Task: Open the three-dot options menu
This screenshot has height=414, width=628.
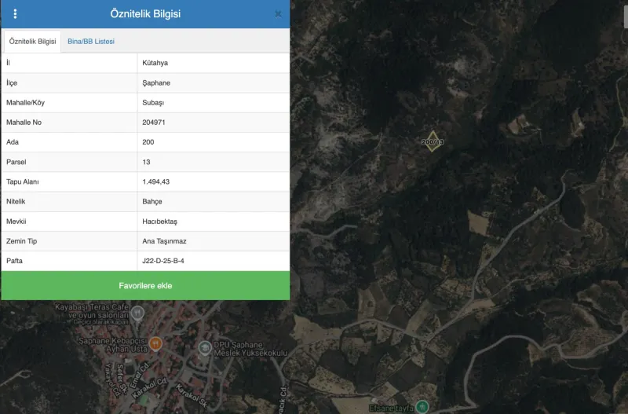Action: (15, 14)
